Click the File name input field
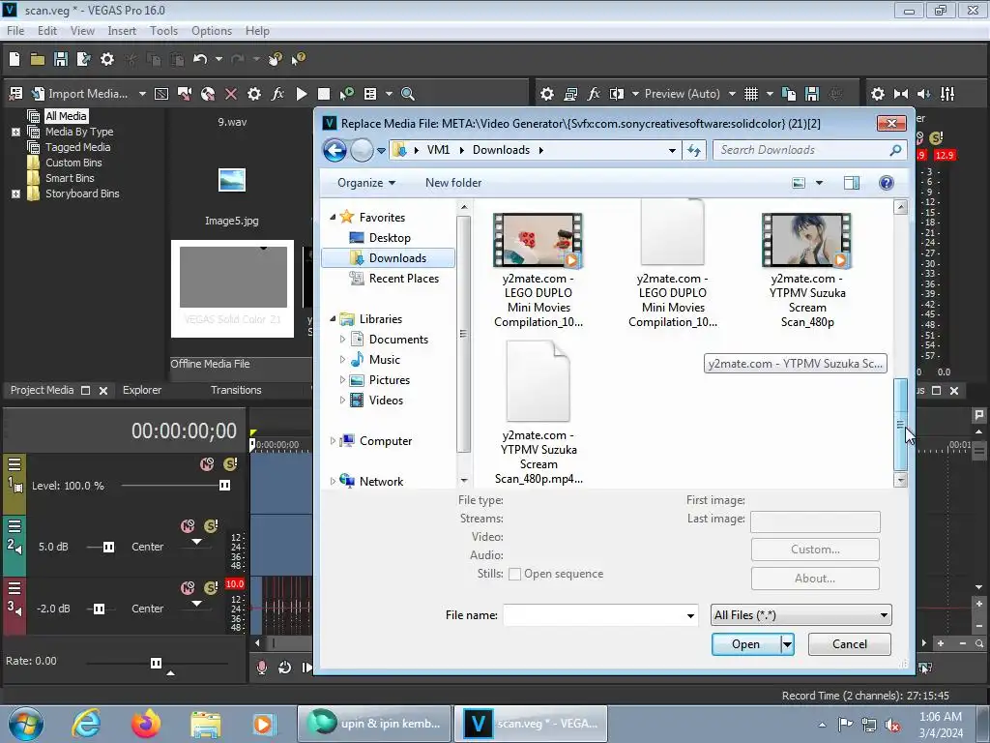Image resolution: width=990 pixels, height=743 pixels. [600, 615]
